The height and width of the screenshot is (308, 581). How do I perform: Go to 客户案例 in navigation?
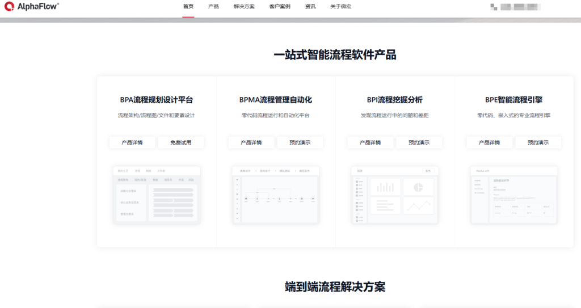(280, 7)
